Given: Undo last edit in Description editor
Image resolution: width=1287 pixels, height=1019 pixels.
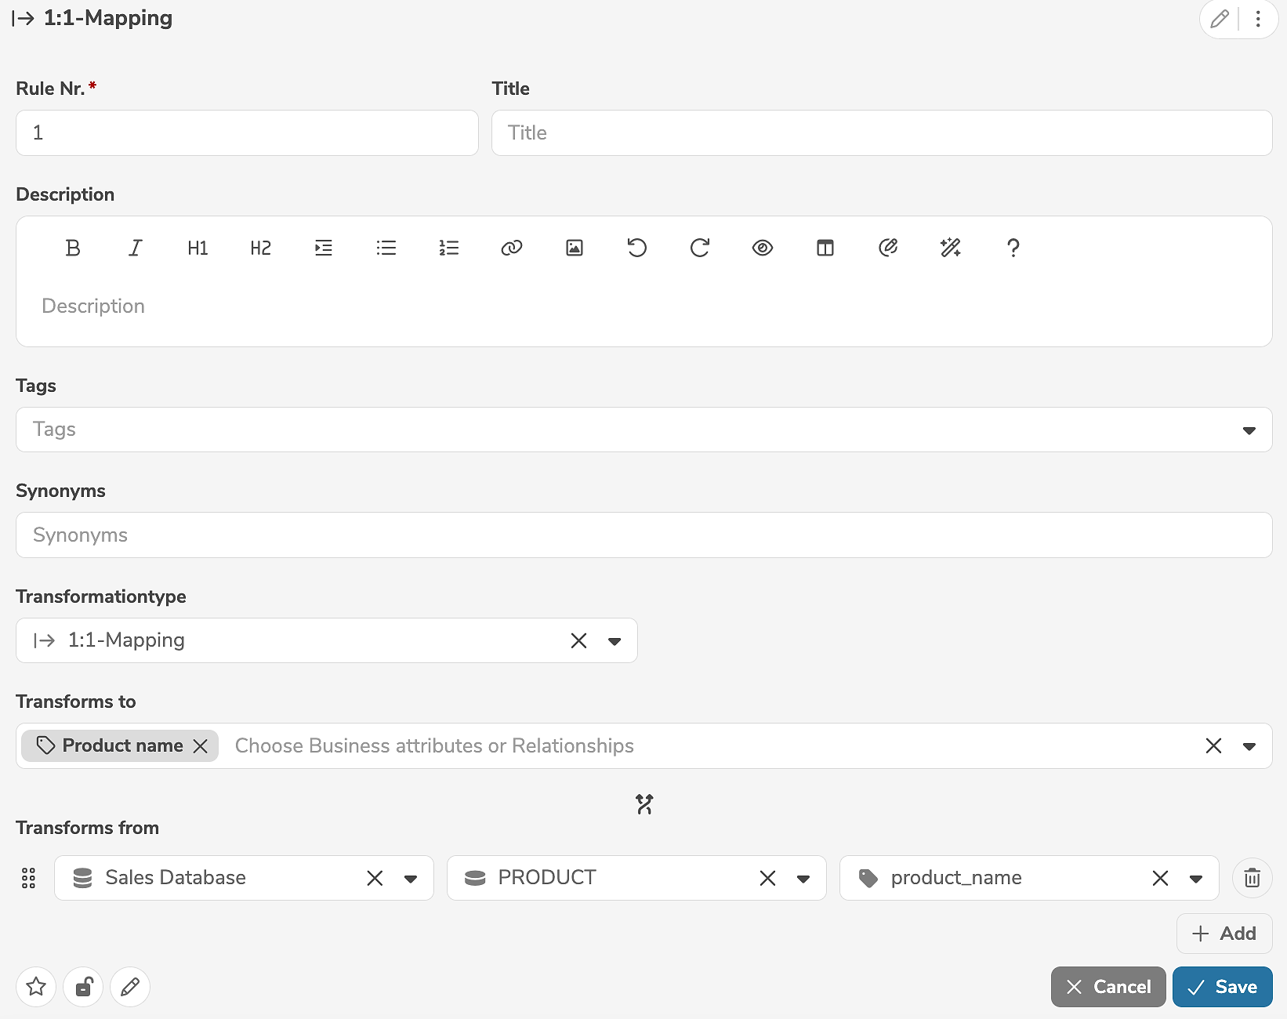Looking at the screenshot, I should point(636,248).
